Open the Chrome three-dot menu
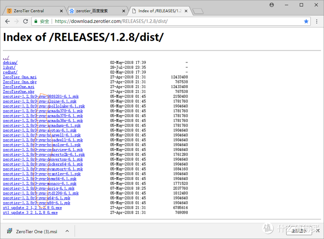This screenshot has height=239, width=324. [317, 21]
